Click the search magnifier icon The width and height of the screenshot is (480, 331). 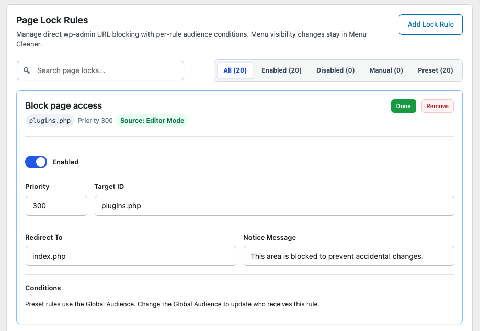pos(27,70)
